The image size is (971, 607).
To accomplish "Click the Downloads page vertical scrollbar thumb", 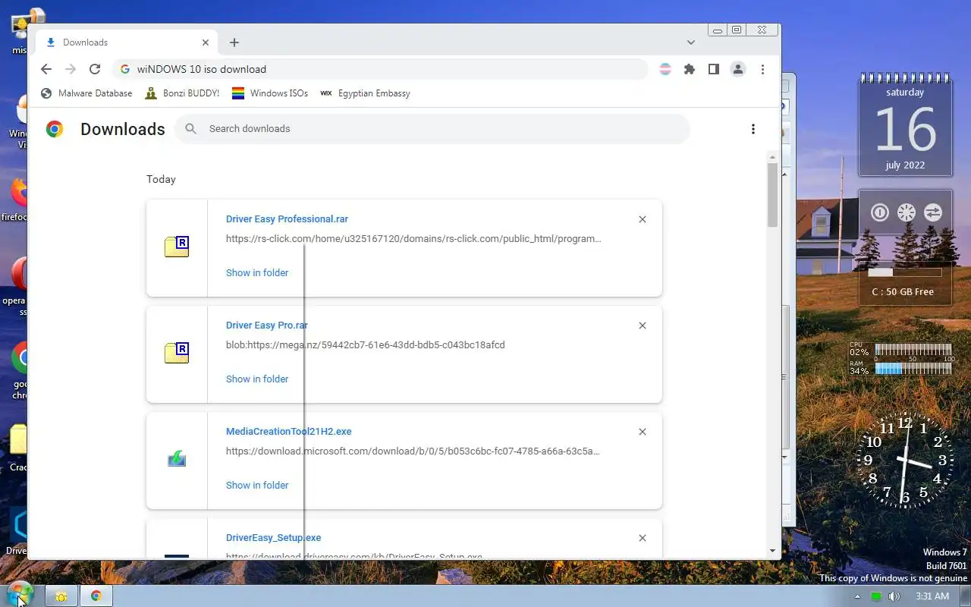I will [772, 195].
